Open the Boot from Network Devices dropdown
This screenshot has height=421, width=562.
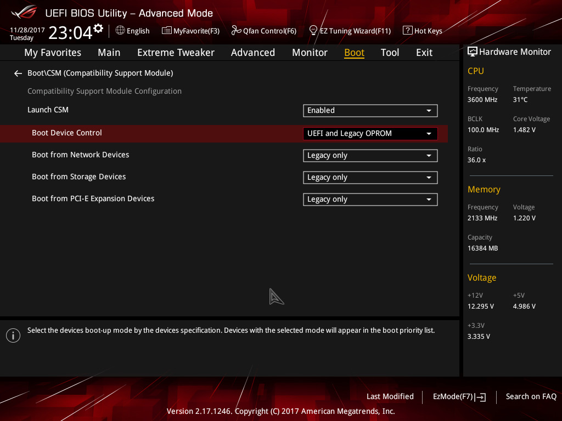click(370, 156)
